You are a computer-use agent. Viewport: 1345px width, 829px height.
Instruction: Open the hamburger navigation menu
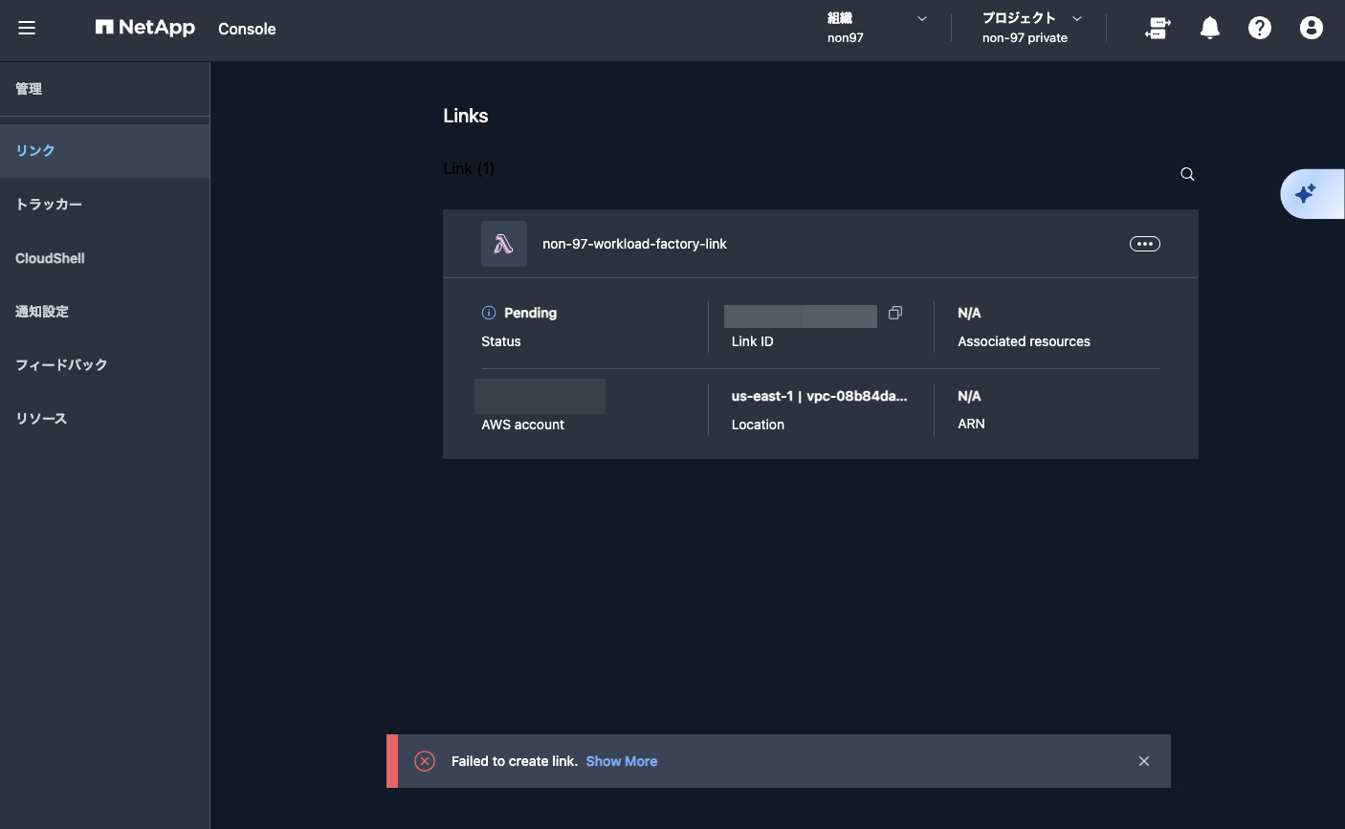pos(27,28)
